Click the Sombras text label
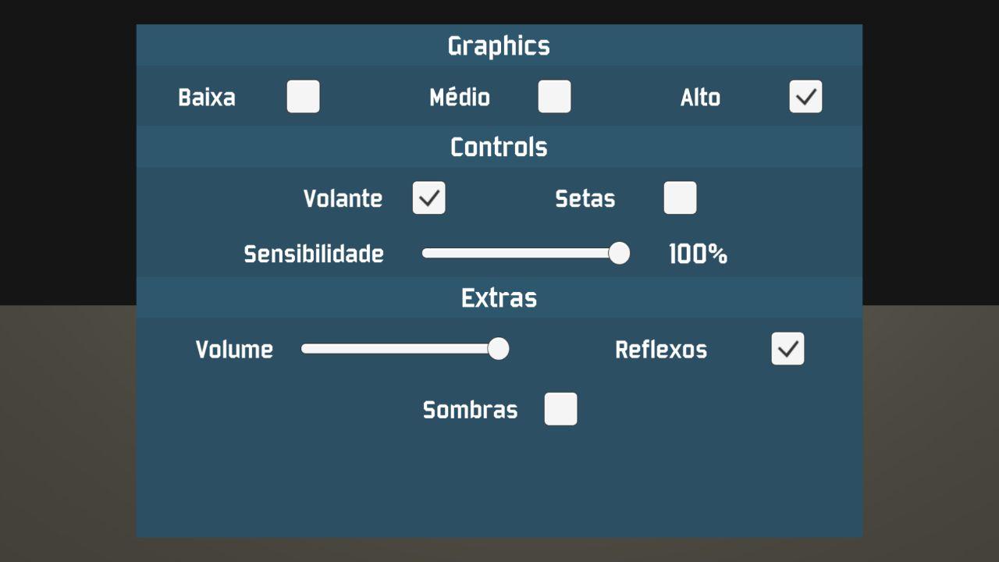Viewport: 999px width, 562px height. (x=470, y=410)
